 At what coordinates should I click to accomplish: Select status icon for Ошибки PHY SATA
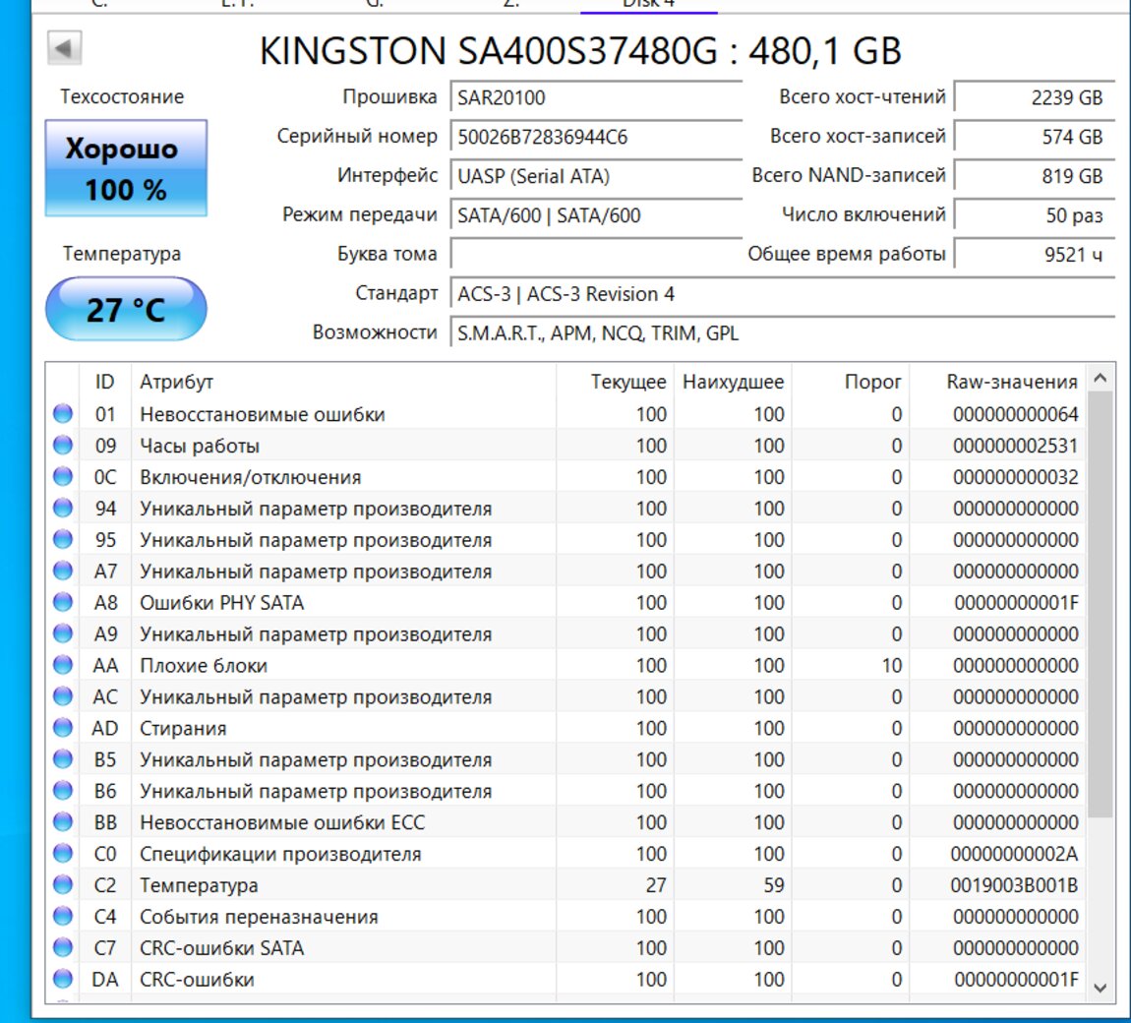click(x=63, y=603)
